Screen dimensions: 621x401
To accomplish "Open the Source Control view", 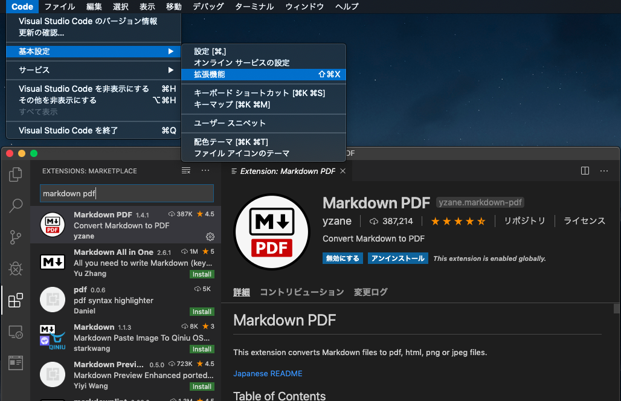I will pos(16,237).
